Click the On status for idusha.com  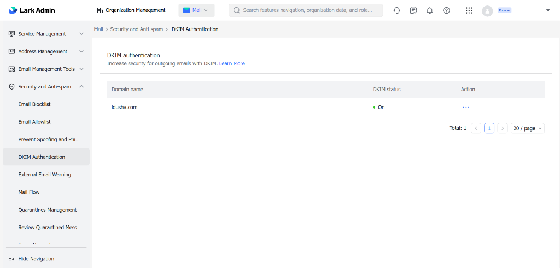point(379,107)
